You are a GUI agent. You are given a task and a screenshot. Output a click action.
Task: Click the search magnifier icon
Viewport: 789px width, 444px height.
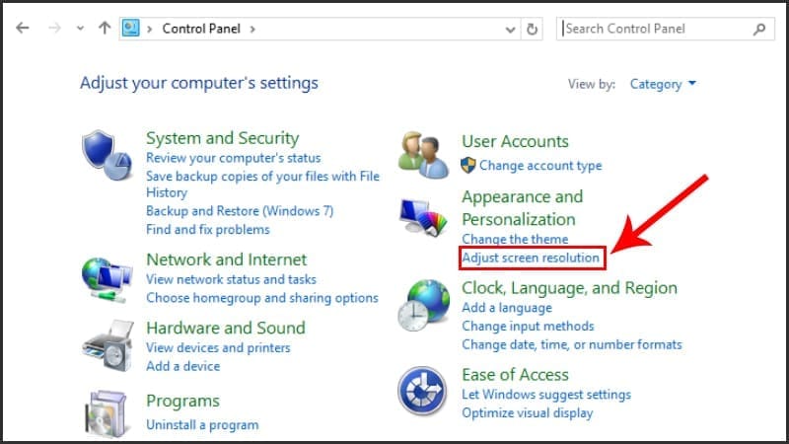click(x=759, y=30)
